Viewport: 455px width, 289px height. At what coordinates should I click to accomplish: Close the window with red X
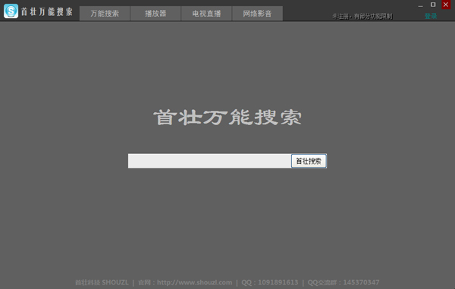tap(446, 5)
